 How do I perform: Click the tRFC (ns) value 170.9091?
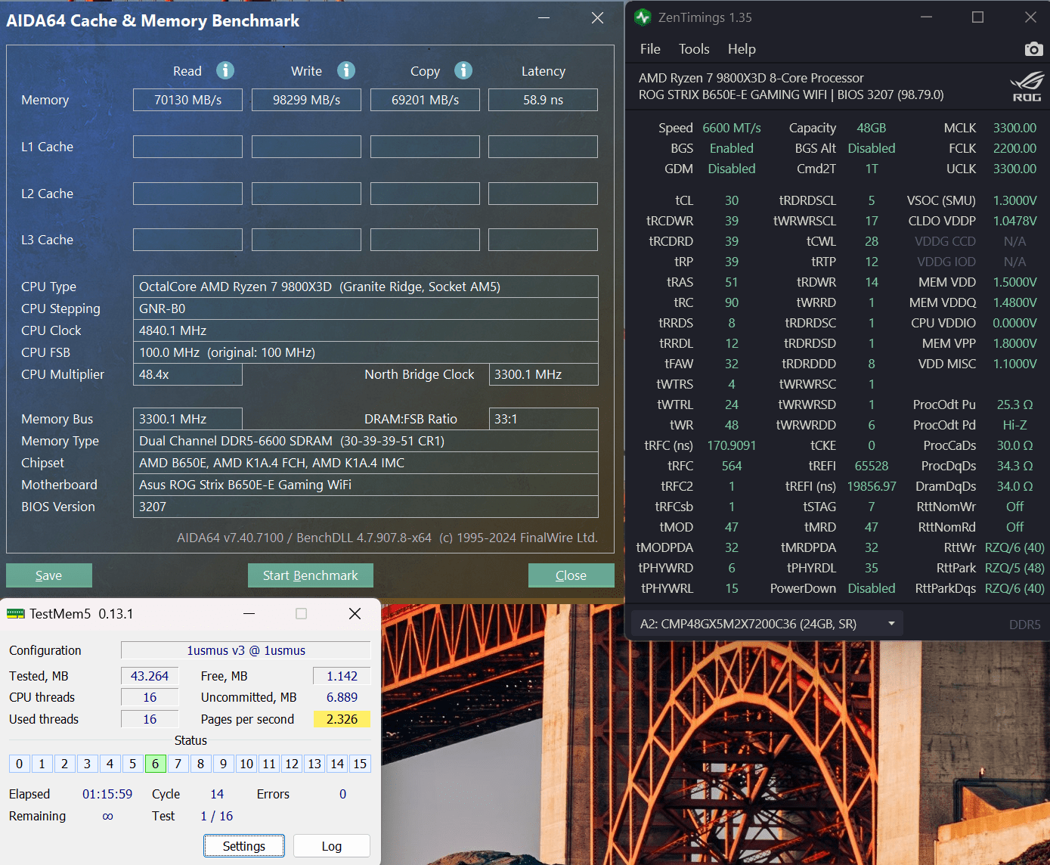tap(732, 445)
